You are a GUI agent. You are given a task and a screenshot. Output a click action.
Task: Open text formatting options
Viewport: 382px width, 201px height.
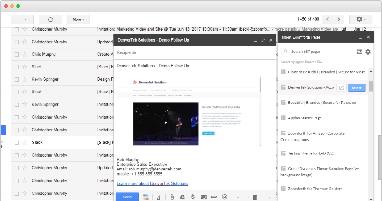(x=159, y=197)
